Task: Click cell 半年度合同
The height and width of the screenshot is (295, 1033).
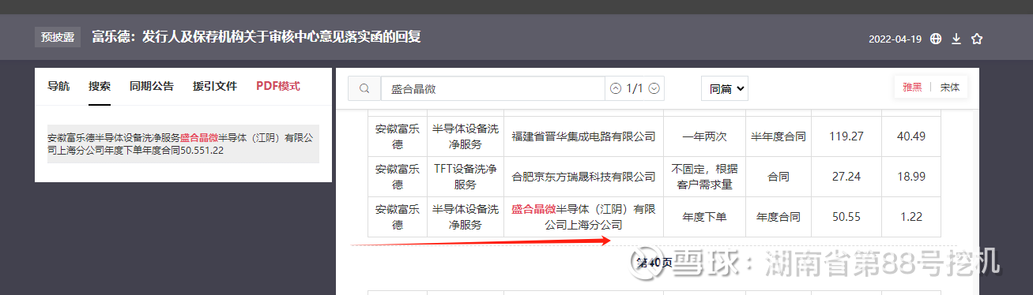Action: click(x=779, y=136)
